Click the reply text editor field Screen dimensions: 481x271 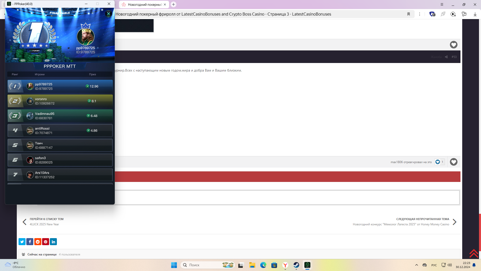click(286, 197)
